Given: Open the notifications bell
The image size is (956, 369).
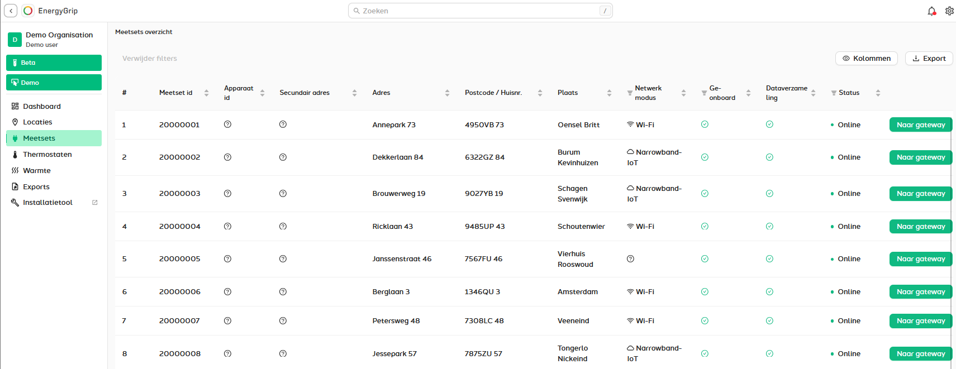Looking at the screenshot, I should point(931,11).
